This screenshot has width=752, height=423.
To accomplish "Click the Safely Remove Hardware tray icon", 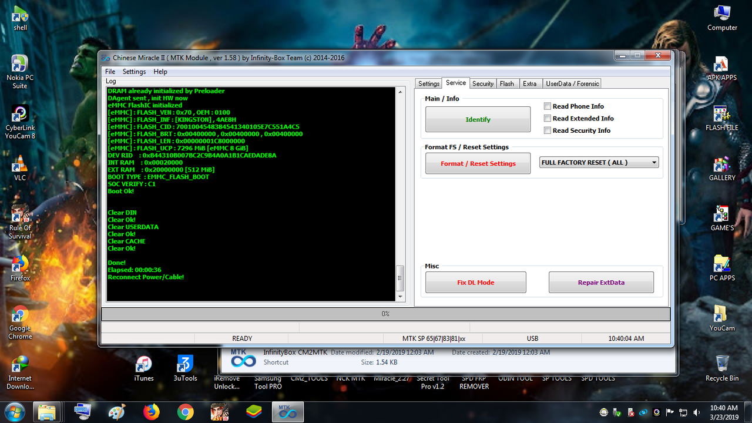I will tap(616, 412).
